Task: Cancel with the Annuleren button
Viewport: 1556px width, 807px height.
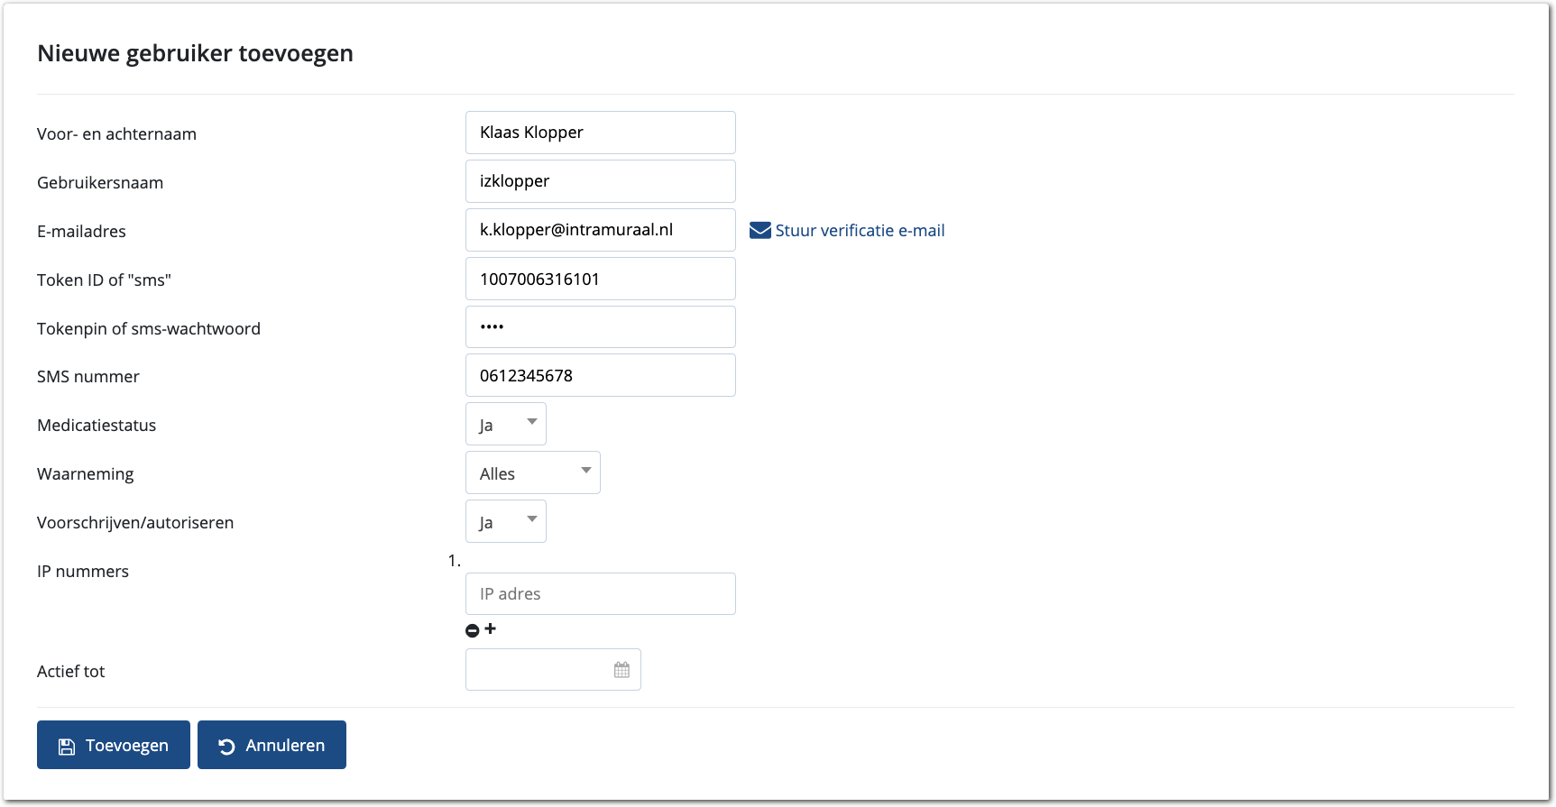Action: pyautogui.click(x=272, y=745)
